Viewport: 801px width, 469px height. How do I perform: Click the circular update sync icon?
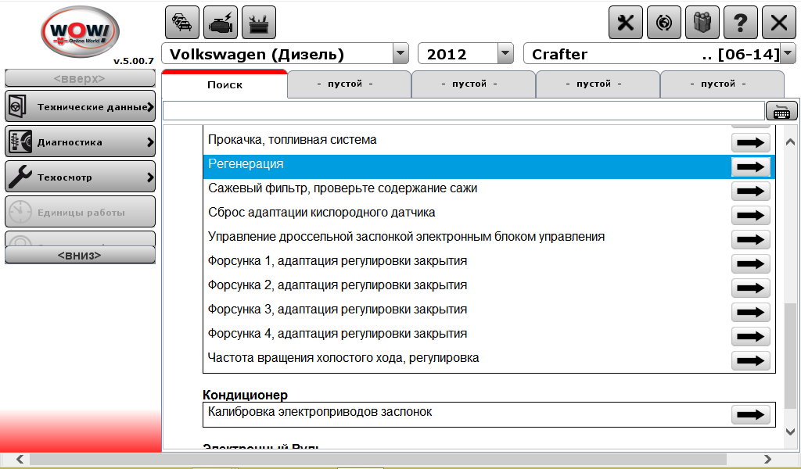pyautogui.click(x=664, y=23)
